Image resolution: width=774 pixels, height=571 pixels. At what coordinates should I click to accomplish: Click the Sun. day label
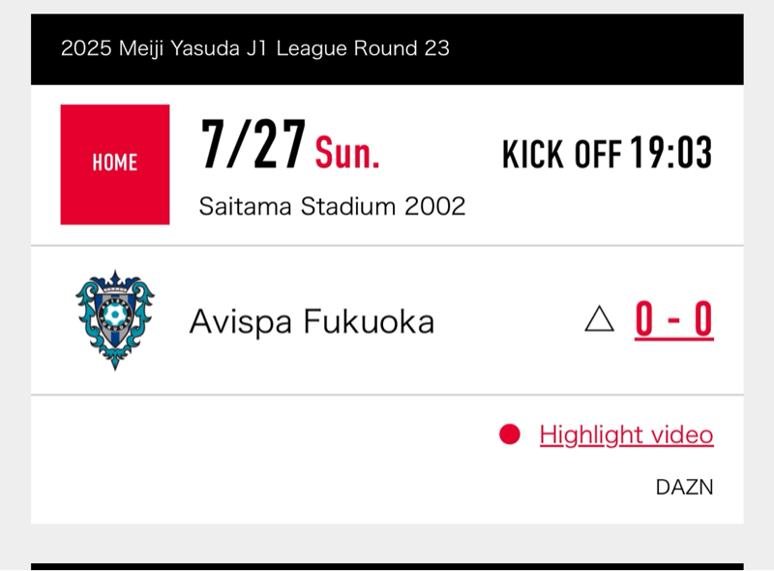tap(347, 153)
